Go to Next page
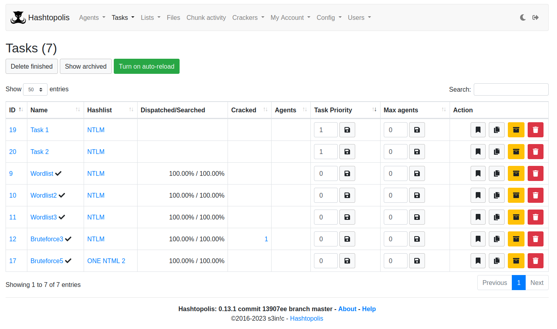This screenshot has width=557, height=329. click(x=537, y=283)
